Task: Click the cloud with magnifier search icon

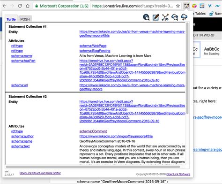Action: [x=175, y=17]
